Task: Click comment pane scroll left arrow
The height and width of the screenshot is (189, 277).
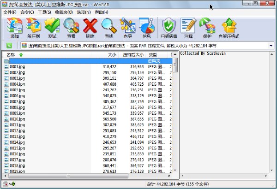Action: 182,176
